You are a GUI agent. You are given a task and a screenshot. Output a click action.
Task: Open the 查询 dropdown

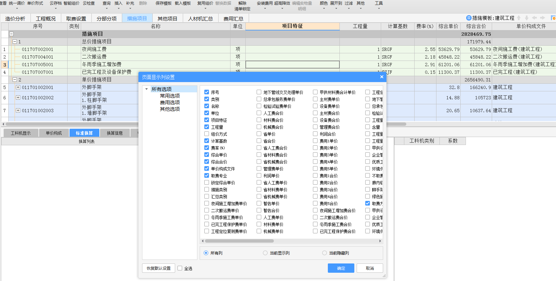tap(107, 9)
